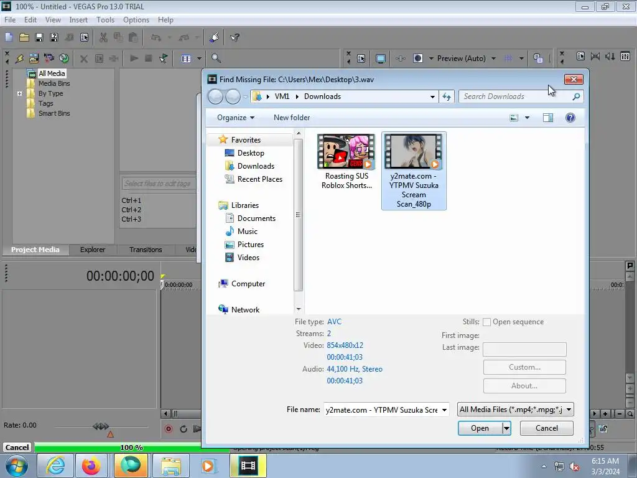
Task: Click the New folder button
Action: tap(292, 118)
